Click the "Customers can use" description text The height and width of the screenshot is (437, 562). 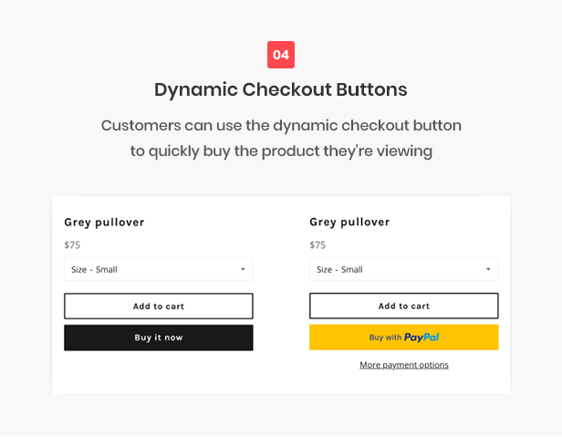pyautogui.click(x=281, y=126)
